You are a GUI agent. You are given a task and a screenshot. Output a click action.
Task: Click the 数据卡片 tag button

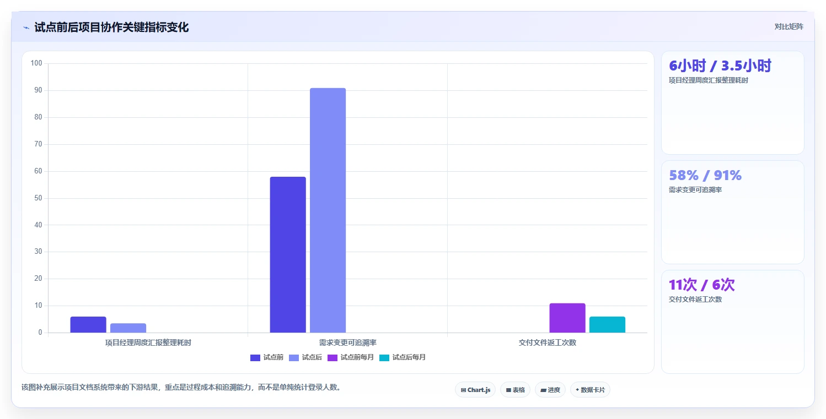pyautogui.click(x=590, y=390)
